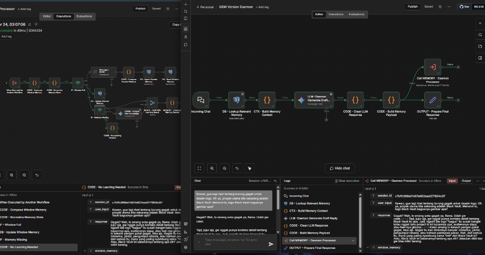This screenshot has height=255, width=485.
Task: Open CODE - Build Memory Payload node
Action: tap(391, 100)
